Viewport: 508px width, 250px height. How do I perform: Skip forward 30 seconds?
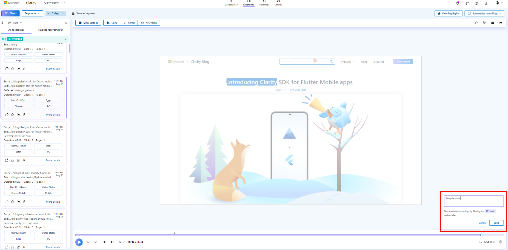tap(96, 242)
